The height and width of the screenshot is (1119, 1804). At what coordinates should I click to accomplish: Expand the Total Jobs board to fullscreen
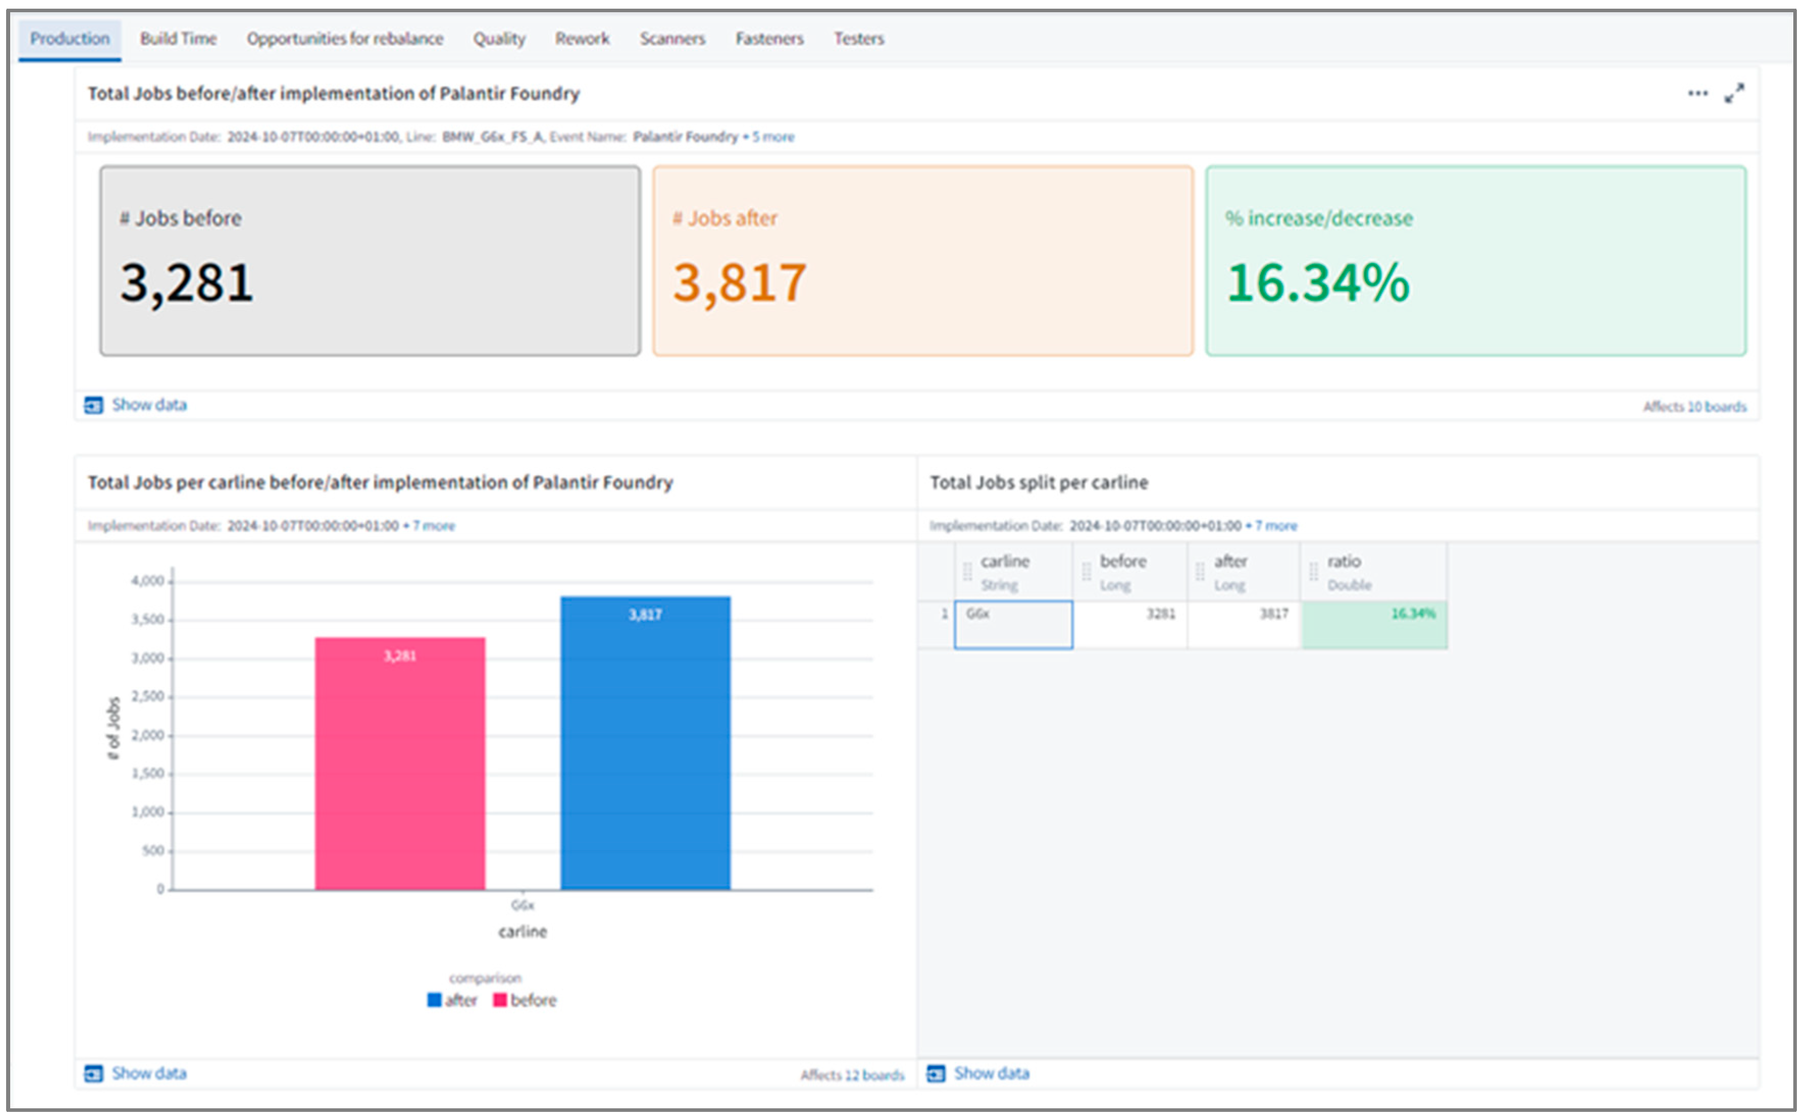point(1734,93)
